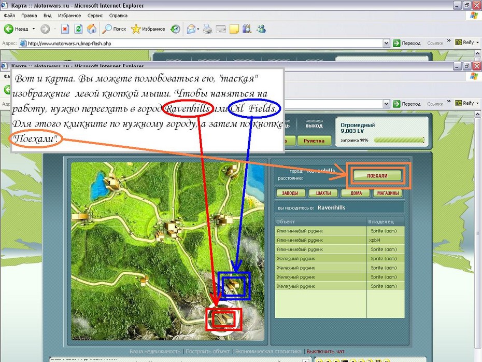The width and height of the screenshot is (482, 362).
Task: Select the Ravenhills city on the map
Action: (x=223, y=318)
